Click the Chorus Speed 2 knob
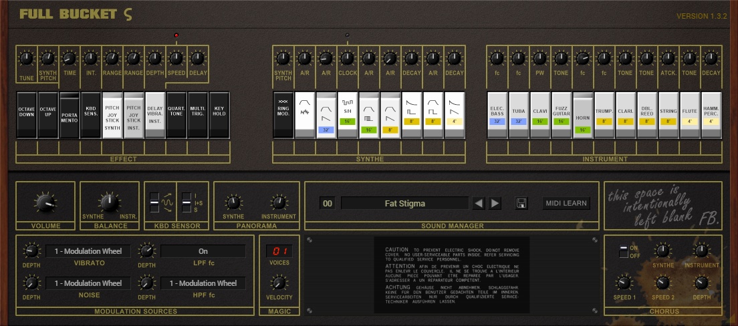Viewport: 738px width, 326px height. click(662, 283)
